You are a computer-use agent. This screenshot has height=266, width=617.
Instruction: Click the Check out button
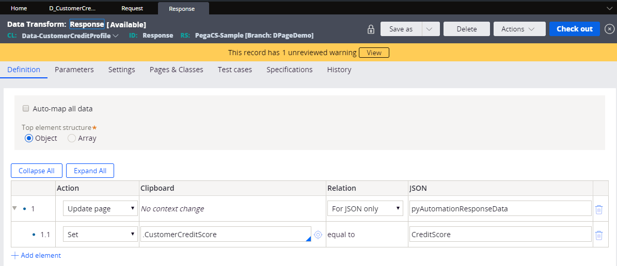click(x=575, y=29)
